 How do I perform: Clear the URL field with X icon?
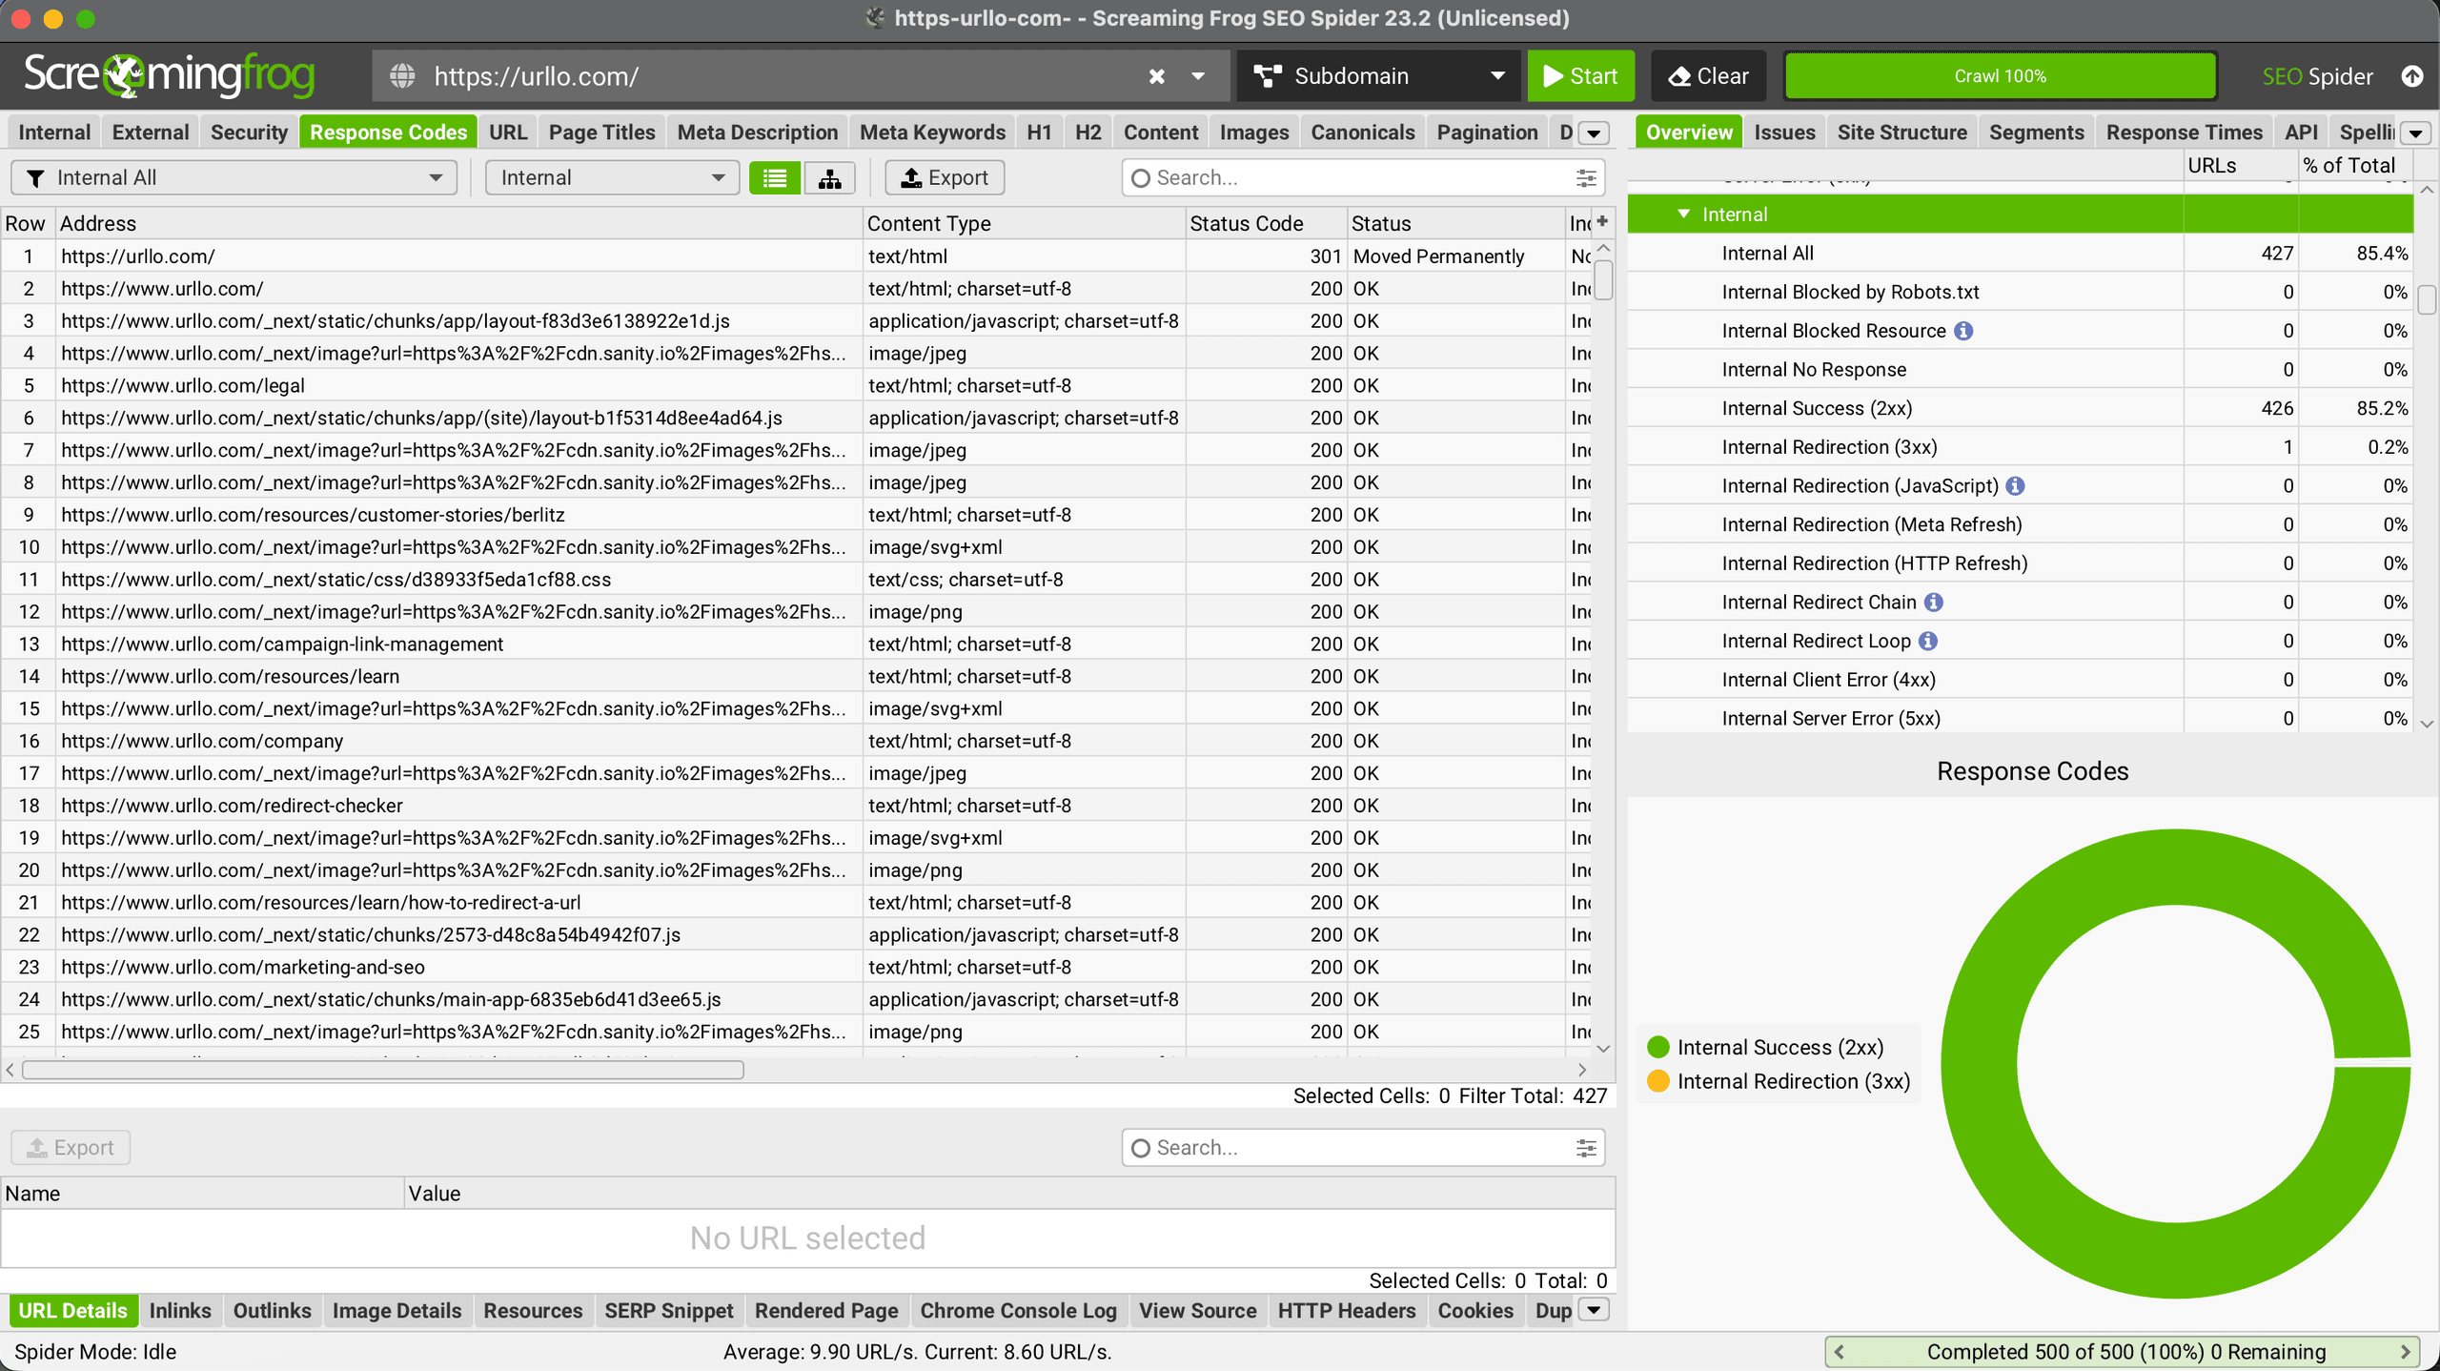pos(1156,76)
